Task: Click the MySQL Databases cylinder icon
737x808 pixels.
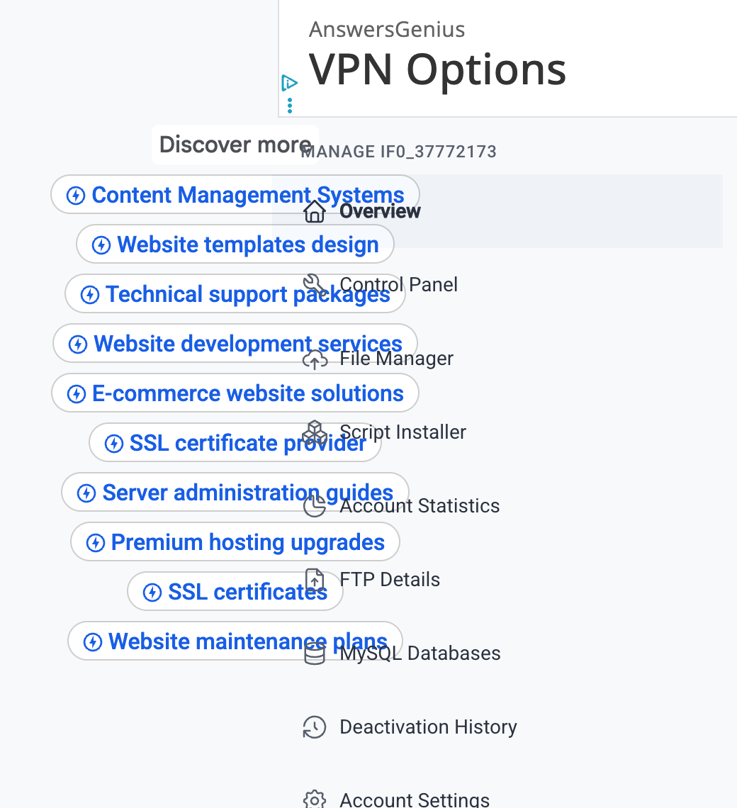Action: tap(315, 653)
